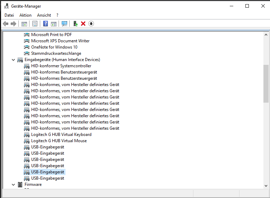The width and height of the screenshot is (270, 198).
Task: Click the vertical scrollbar thumb
Action: 266,84
